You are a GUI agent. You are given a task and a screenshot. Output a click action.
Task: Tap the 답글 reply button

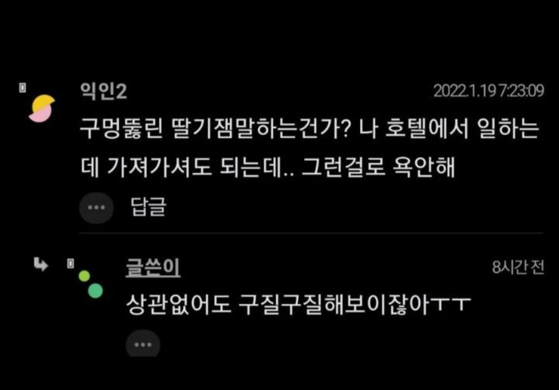point(149,206)
